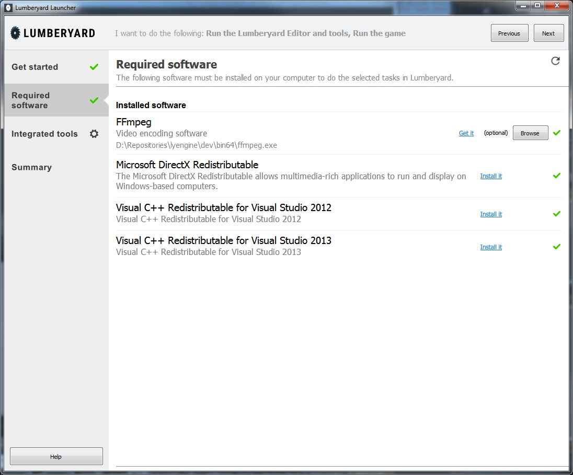Click the green checkmark for Visual Studio 2013
The width and height of the screenshot is (573, 475).
(557, 247)
